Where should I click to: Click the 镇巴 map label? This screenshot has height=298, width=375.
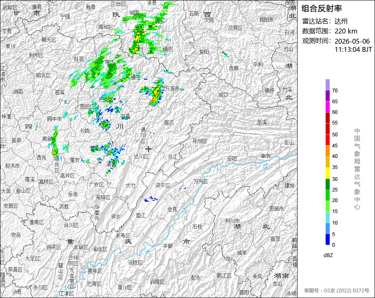[x=168, y=49]
